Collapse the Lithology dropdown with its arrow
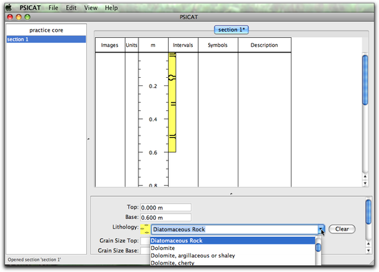The width and height of the screenshot is (379, 272). click(x=321, y=229)
